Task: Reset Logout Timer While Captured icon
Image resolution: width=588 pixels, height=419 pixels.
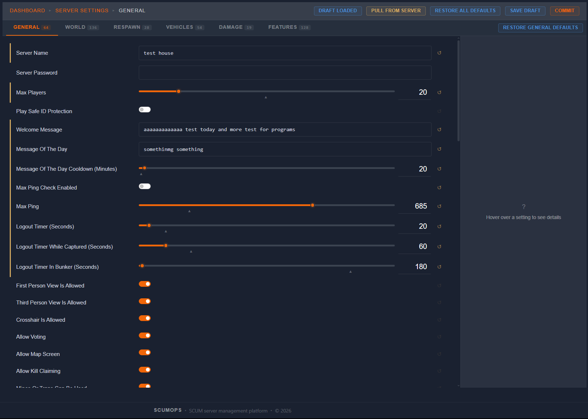Action: click(x=439, y=247)
